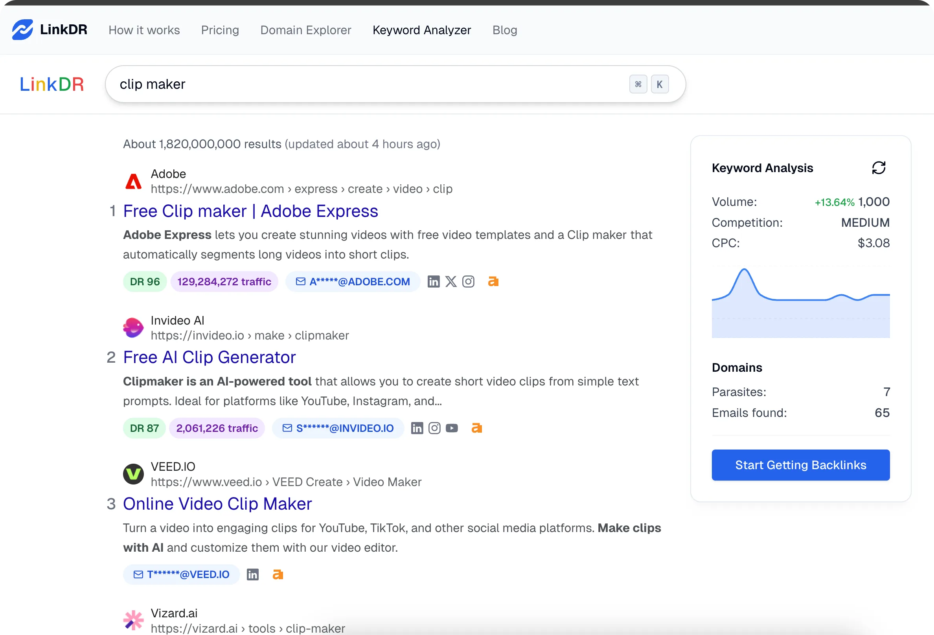
Task: Open Invideo AI's Instagram icon
Action: click(434, 428)
